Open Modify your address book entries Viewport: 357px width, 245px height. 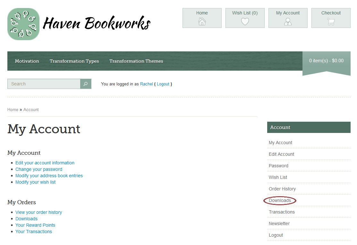coord(49,176)
